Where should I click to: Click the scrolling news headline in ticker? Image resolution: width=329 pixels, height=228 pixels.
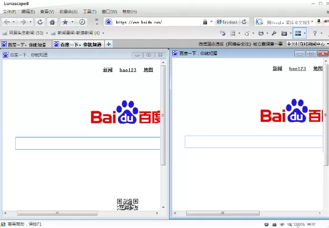tap(241, 44)
